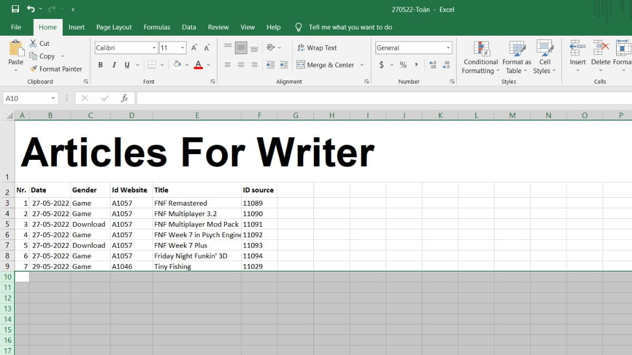Open the Formulas ribbon tab
Screen dimensions: 632x355
click(x=157, y=27)
